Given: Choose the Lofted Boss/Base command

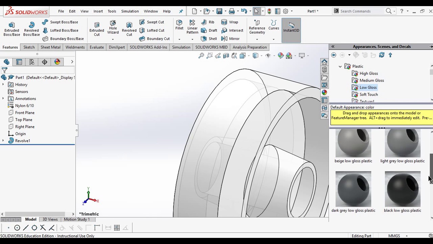Looking at the screenshot, I should 60,30.
